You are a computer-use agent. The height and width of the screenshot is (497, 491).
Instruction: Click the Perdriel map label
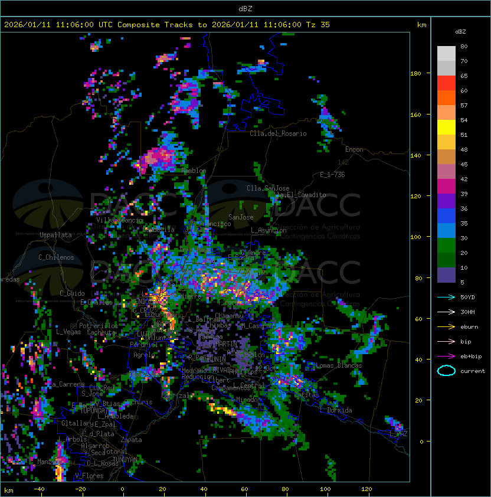tap(144, 344)
